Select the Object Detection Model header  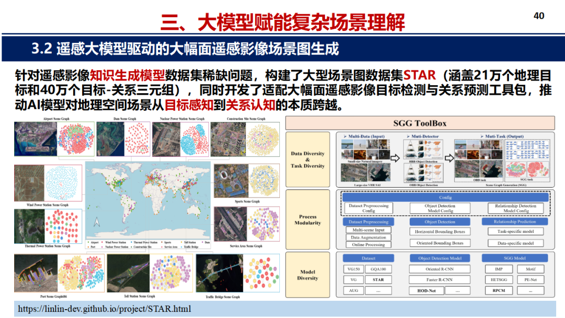click(439, 258)
